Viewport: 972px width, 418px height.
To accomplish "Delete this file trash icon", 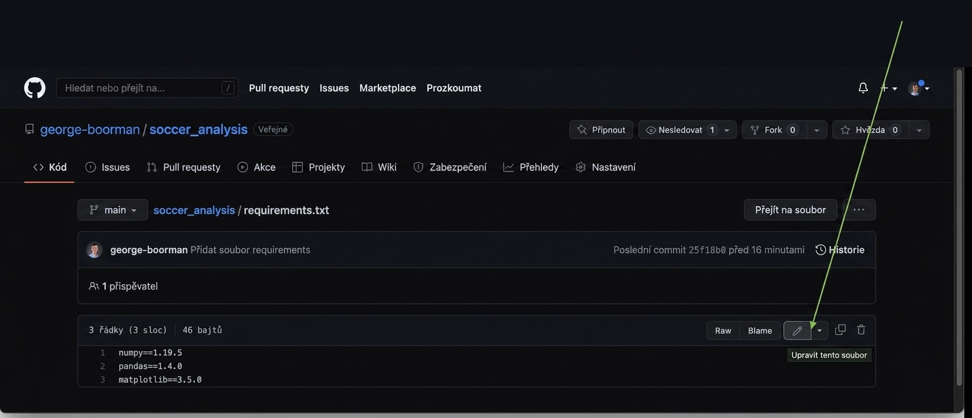I will pos(861,330).
